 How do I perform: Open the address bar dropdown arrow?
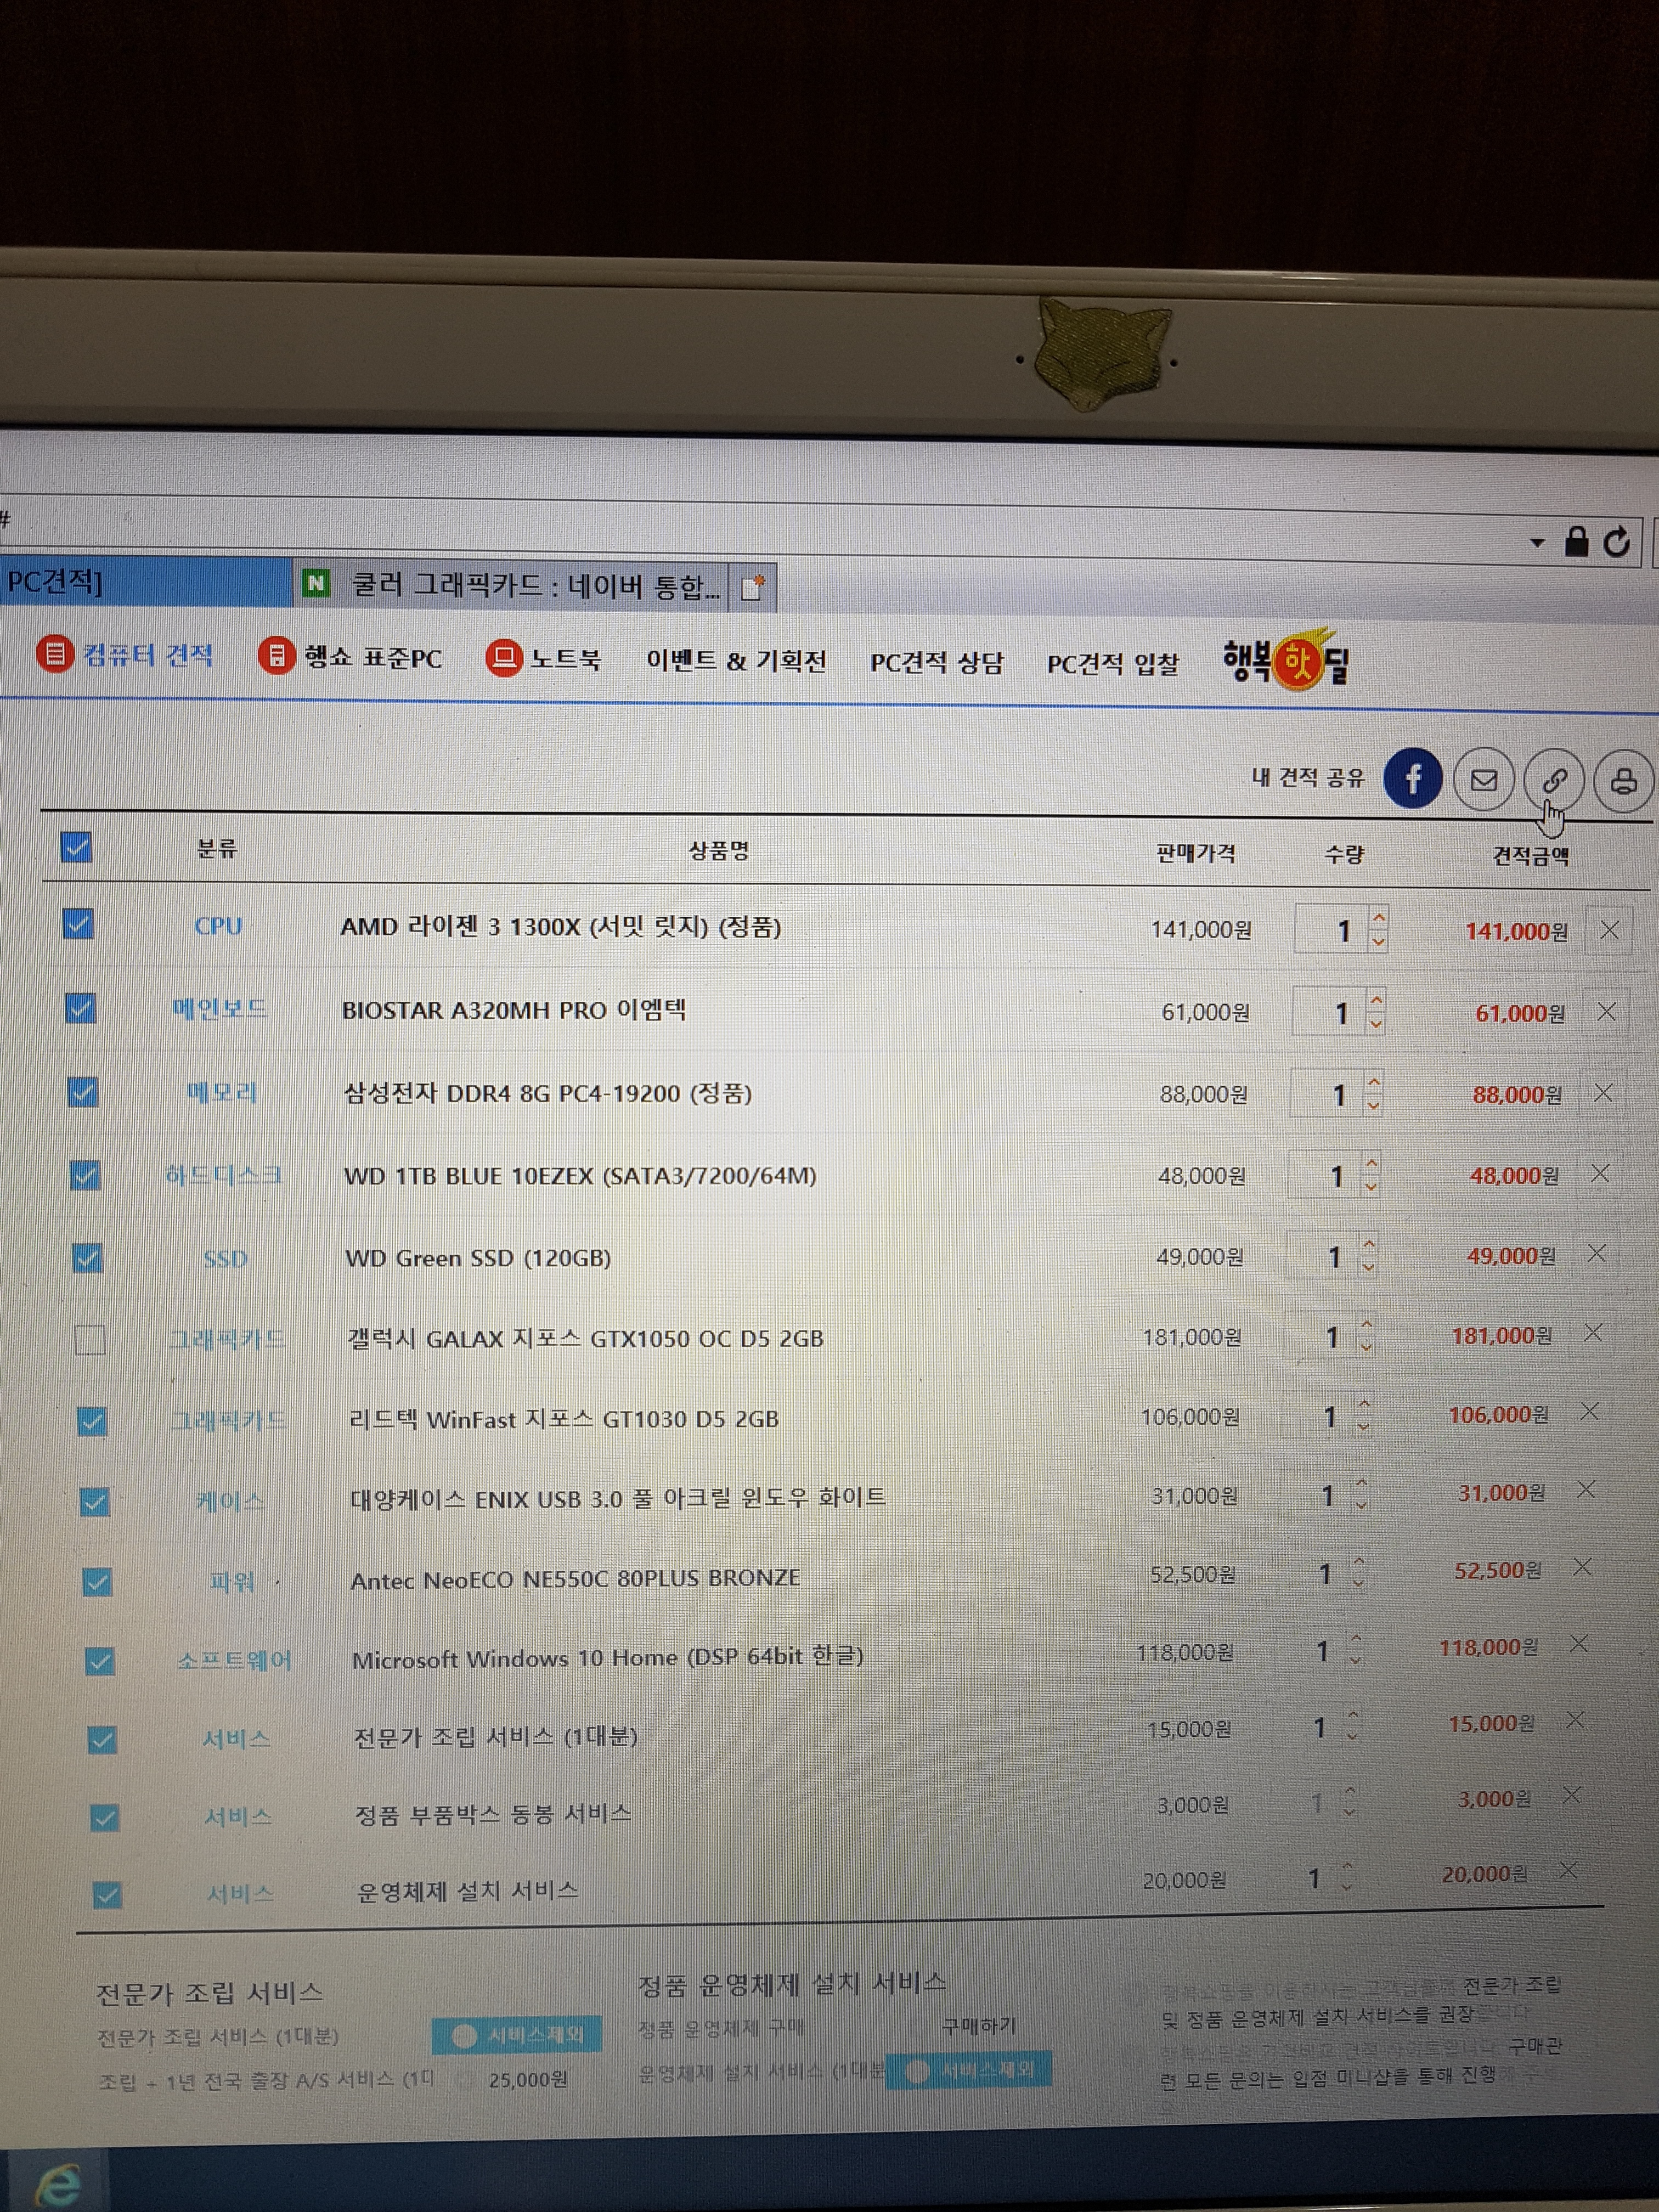1537,543
